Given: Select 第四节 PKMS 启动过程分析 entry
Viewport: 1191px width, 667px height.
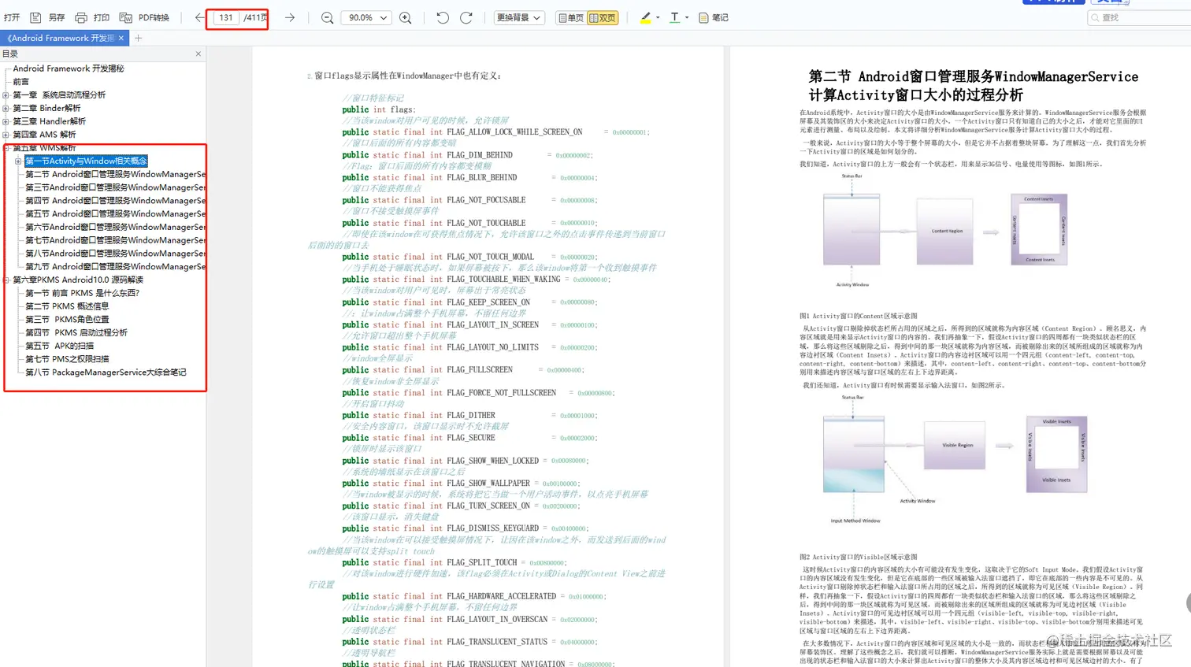Looking at the screenshot, I should click(76, 332).
